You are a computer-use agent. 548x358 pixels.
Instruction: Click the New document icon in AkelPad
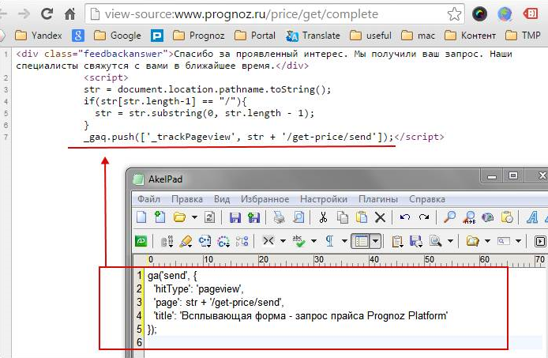pyautogui.click(x=141, y=217)
